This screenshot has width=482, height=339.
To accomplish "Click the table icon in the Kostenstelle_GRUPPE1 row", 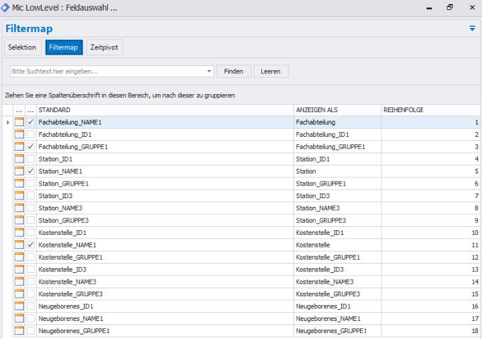I will click(19, 257).
